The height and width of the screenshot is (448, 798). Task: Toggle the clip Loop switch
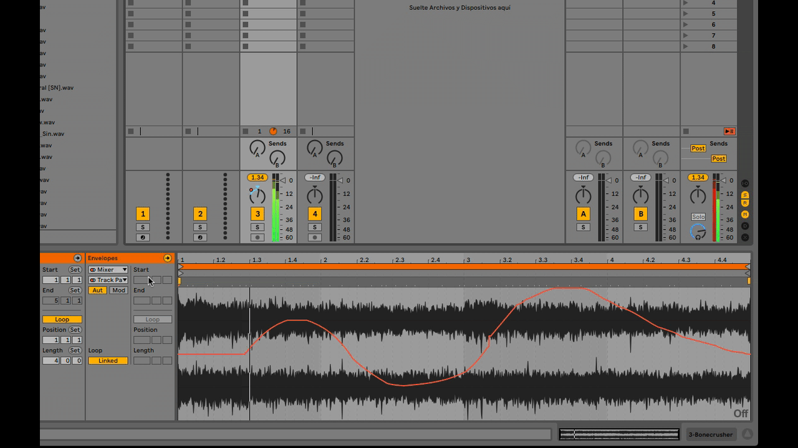[62, 320]
